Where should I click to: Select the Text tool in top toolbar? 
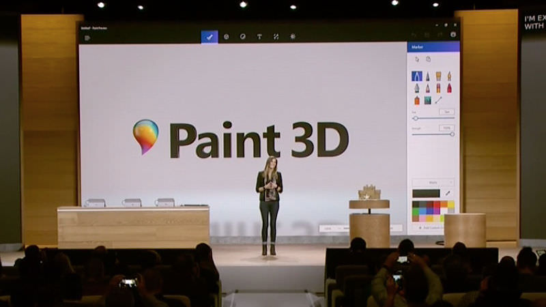coord(259,37)
